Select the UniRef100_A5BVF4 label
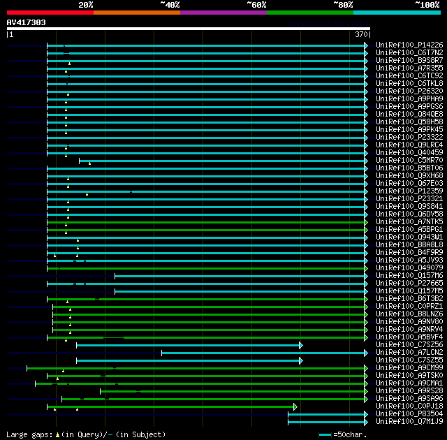The image size is (447, 440). tap(409, 337)
